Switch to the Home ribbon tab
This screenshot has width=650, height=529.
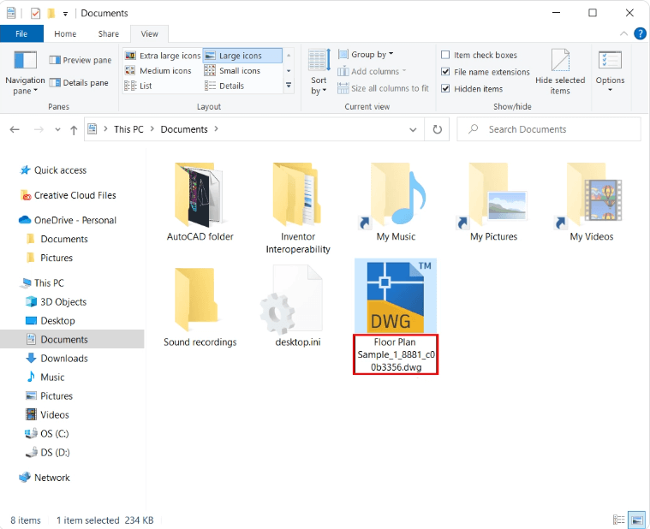tap(65, 34)
